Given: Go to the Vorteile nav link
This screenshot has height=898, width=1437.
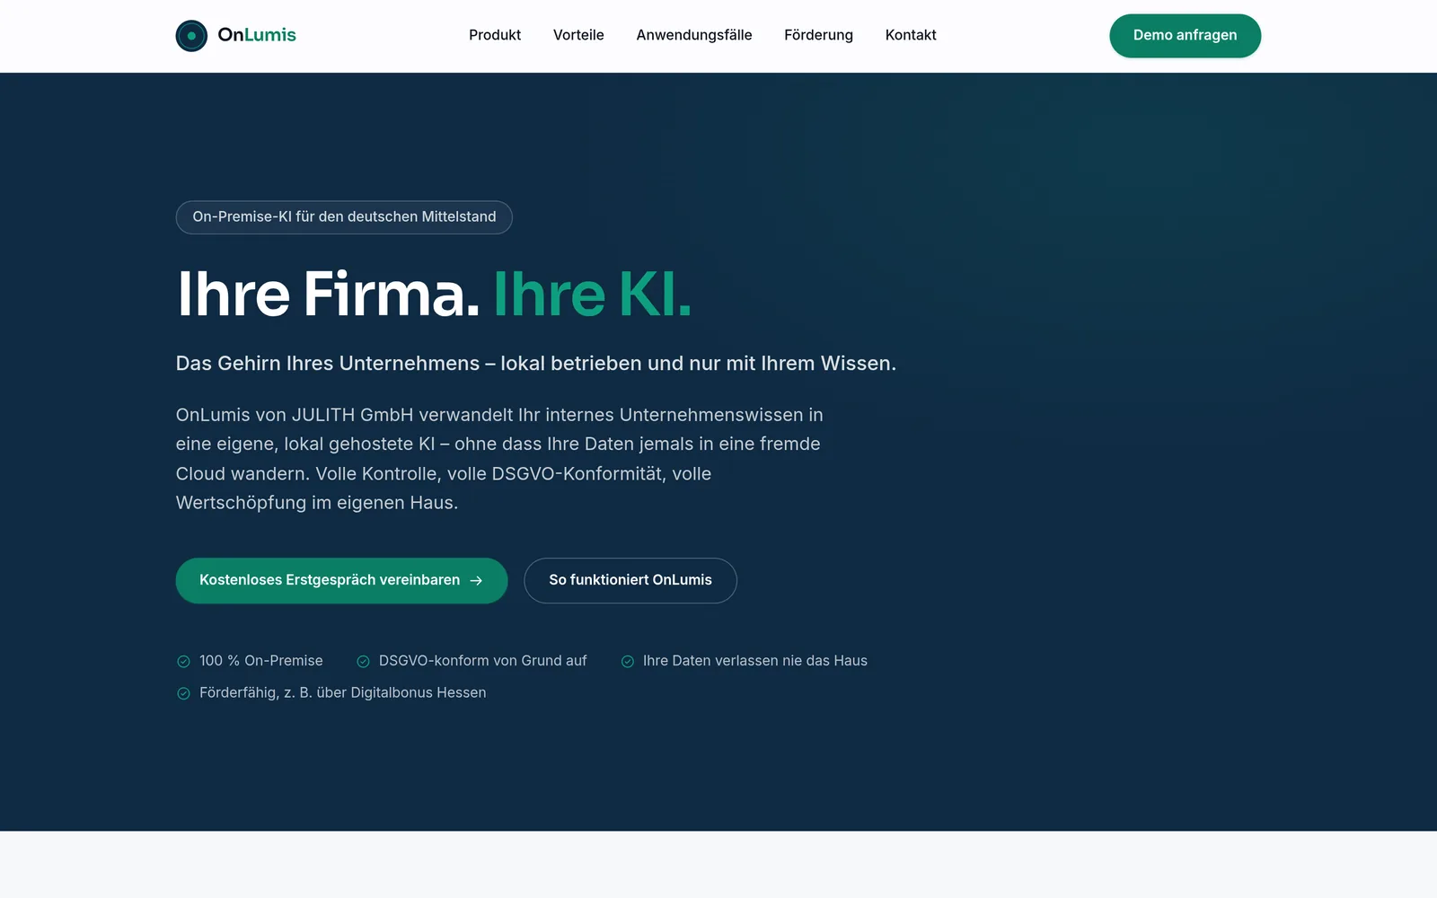Looking at the screenshot, I should [578, 35].
